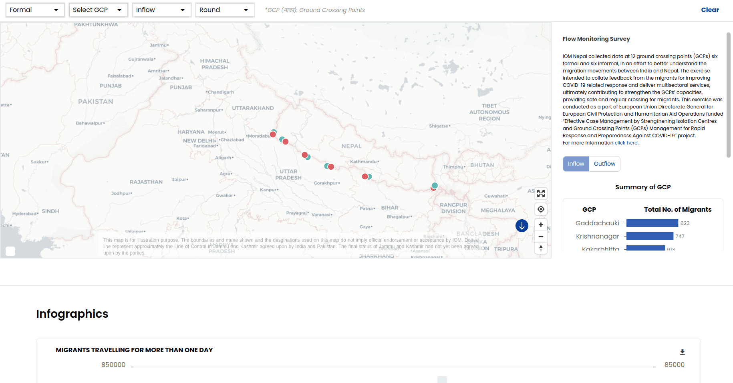This screenshot has height=383, width=733.
Task: Download the migrants travelling chart
Action: click(682, 352)
